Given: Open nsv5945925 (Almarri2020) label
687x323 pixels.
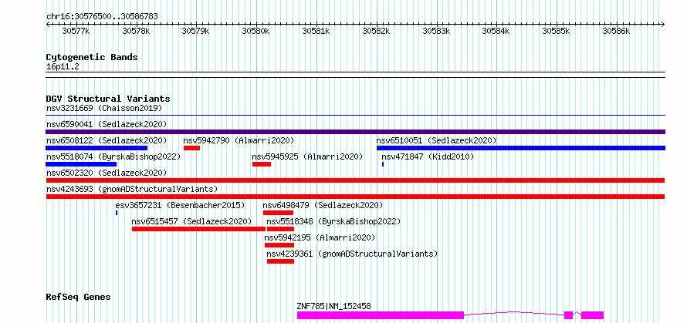Looking at the screenshot, I should [x=307, y=156].
